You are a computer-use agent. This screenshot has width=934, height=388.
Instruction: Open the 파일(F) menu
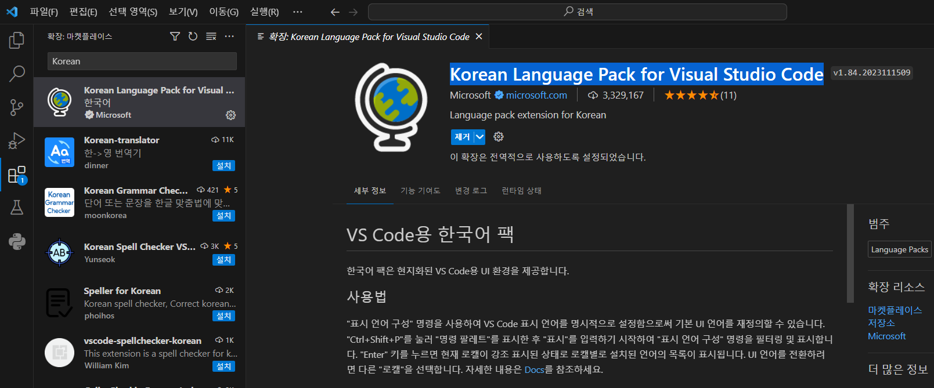(x=44, y=12)
